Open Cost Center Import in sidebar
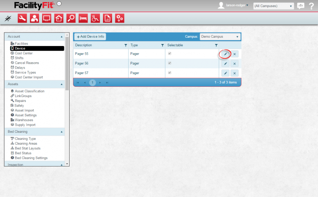The width and height of the screenshot is (318, 197). pos(29,77)
